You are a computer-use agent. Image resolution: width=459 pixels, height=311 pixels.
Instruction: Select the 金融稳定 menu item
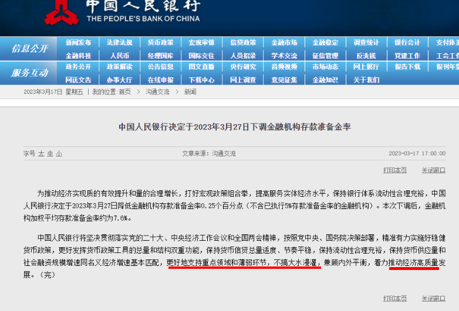coord(325,43)
